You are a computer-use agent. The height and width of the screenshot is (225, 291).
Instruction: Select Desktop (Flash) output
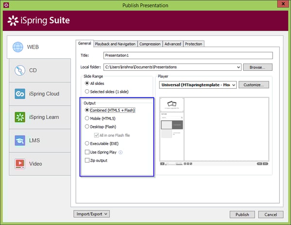tap(87, 127)
